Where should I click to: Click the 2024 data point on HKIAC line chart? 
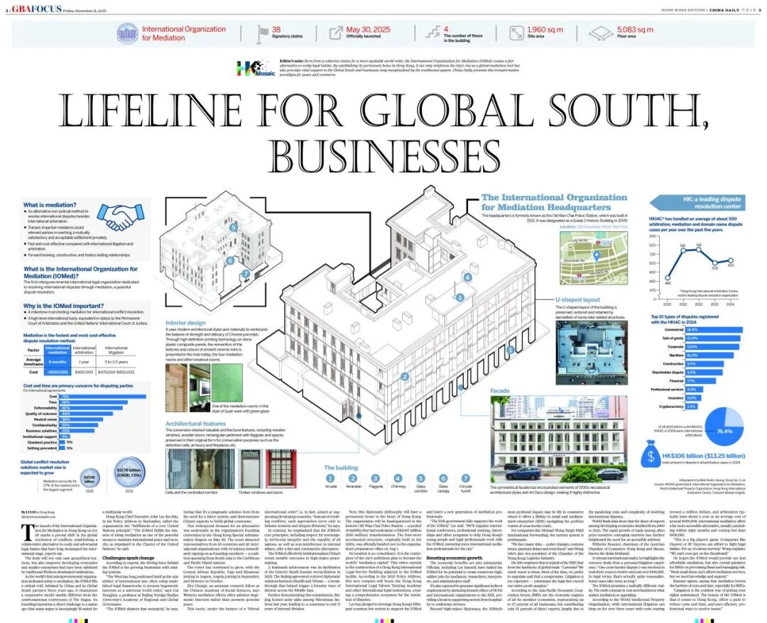point(731,260)
